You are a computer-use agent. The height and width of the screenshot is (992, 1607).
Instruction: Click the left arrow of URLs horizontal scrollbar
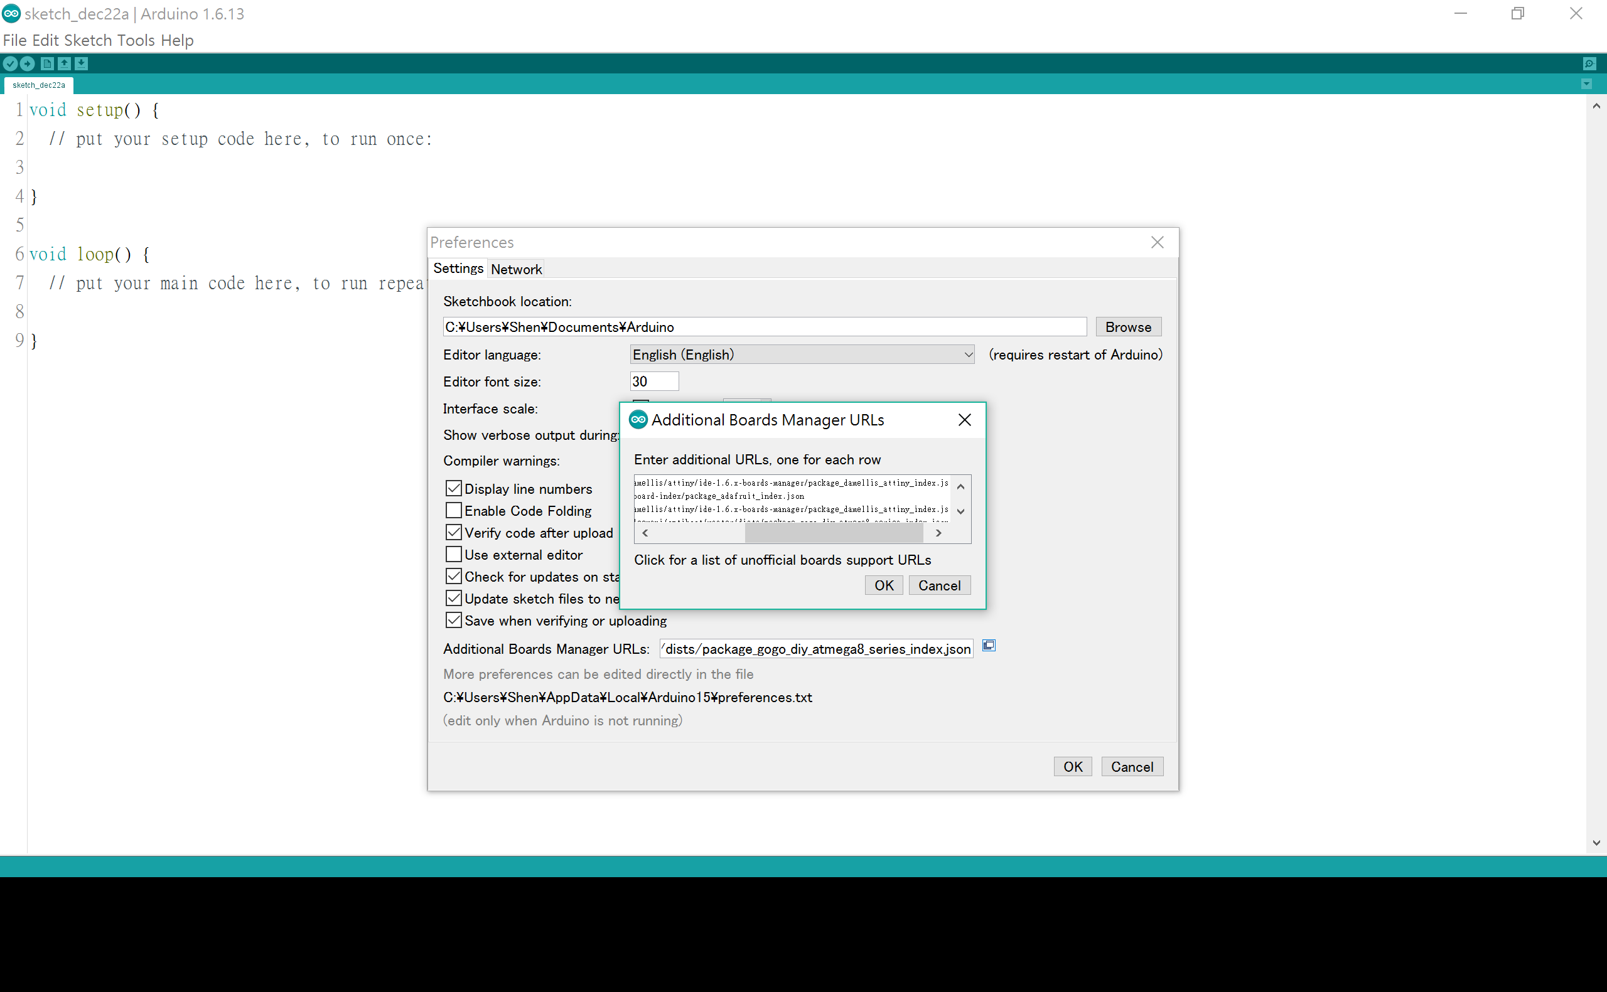645,533
